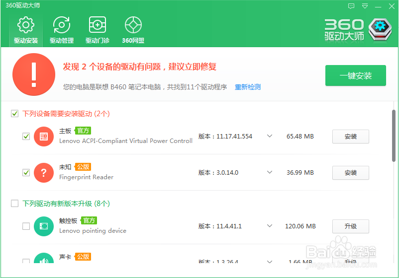Click the 公版 tag next to 声卡
399x278 pixels.
point(83,257)
